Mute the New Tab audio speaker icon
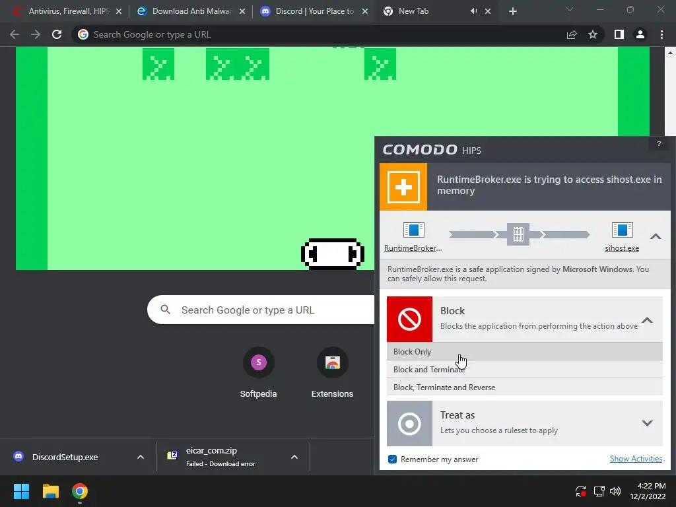Viewport: 676px width, 507px height. pos(473,11)
